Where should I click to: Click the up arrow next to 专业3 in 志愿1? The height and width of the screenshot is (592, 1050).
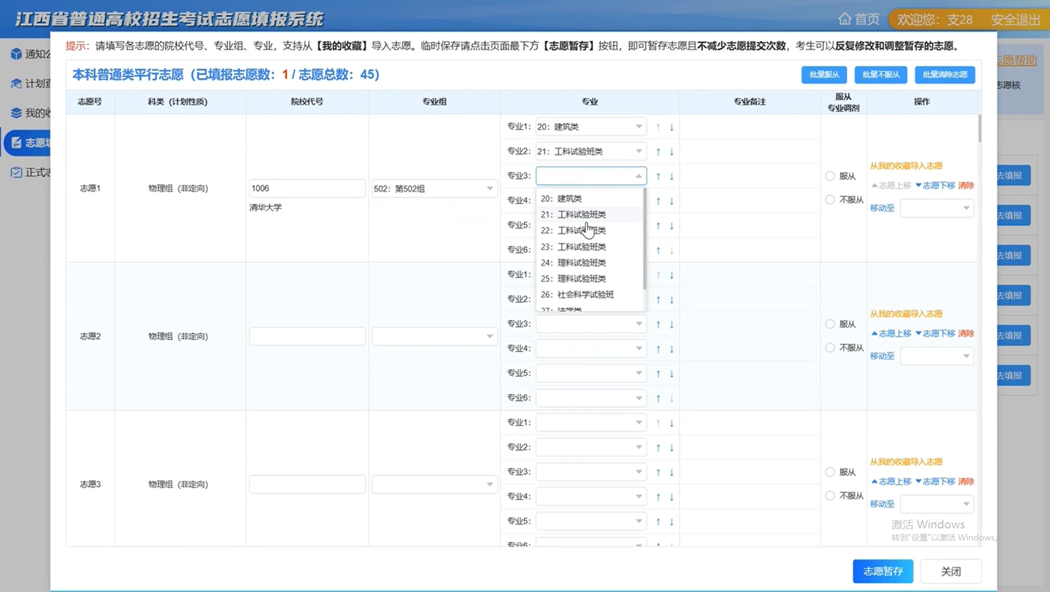[658, 177]
